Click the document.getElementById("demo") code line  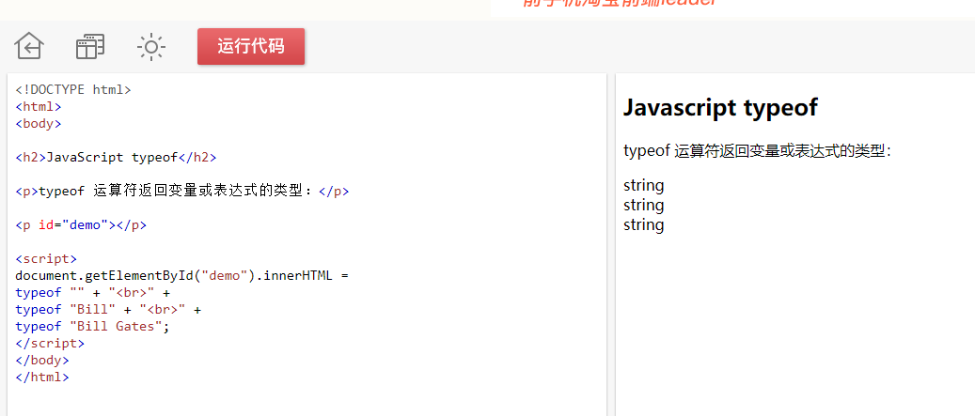182,276
